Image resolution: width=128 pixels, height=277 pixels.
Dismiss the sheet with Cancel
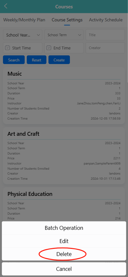(x=64, y=269)
